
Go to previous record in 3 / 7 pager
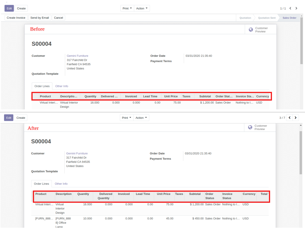(x=289, y=118)
